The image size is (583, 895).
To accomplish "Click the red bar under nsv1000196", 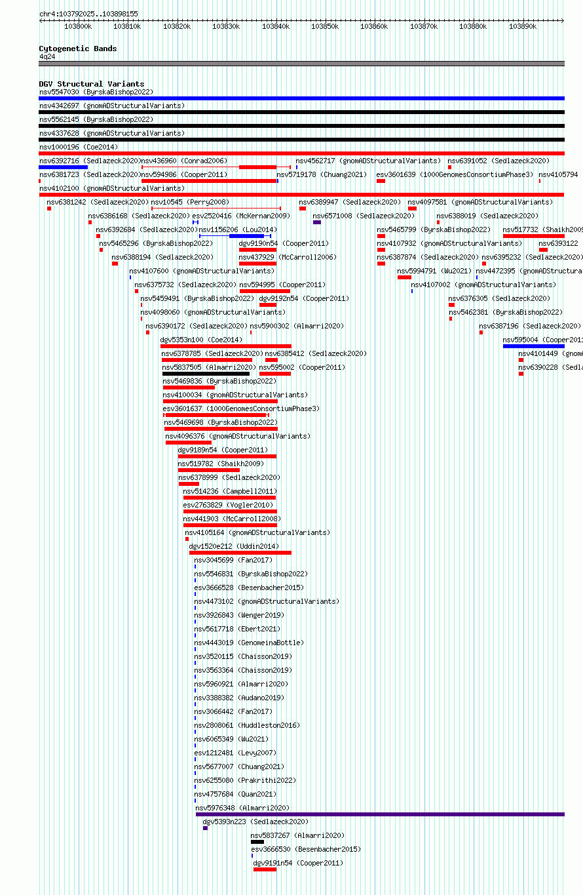I will point(302,153).
